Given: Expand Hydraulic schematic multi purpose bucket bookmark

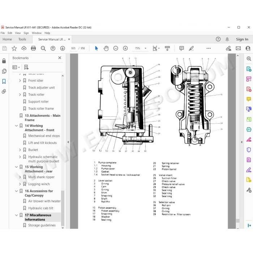Looking at the screenshot, I should (20, 157).
